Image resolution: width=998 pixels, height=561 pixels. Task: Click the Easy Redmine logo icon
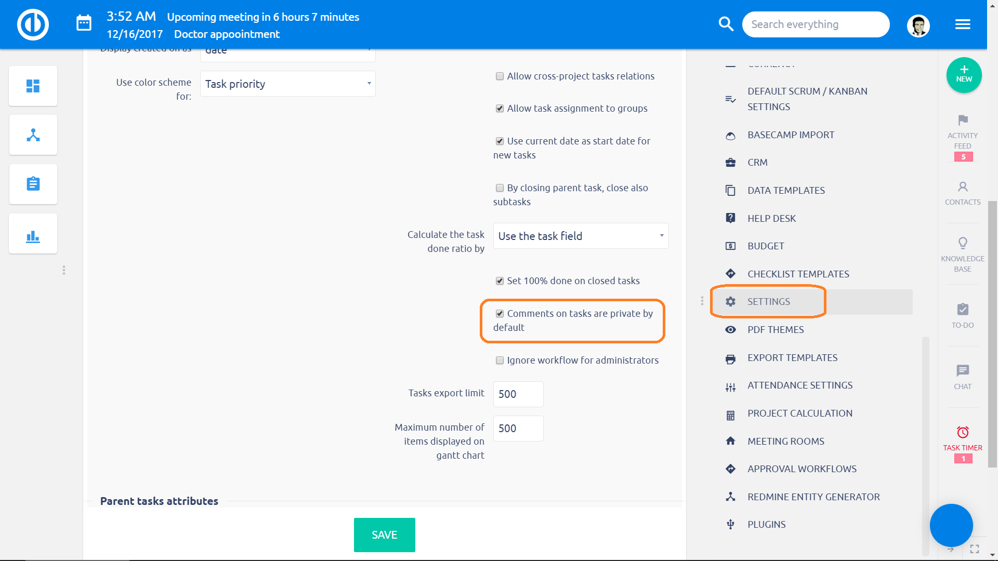[33, 24]
